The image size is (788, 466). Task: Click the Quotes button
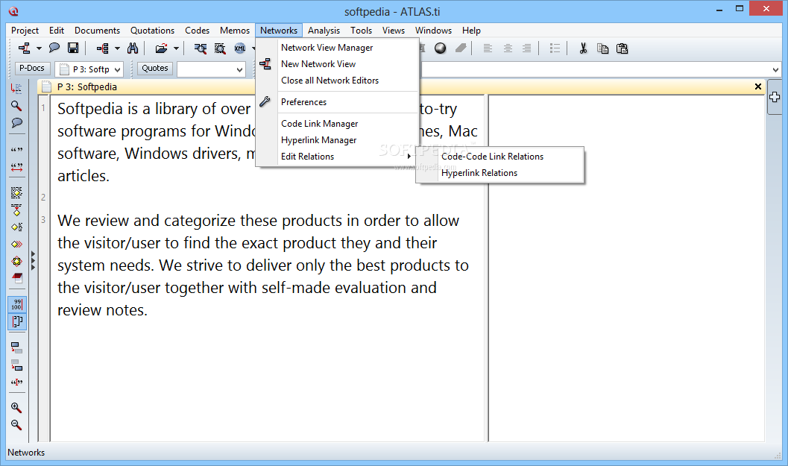click(155, 69)
